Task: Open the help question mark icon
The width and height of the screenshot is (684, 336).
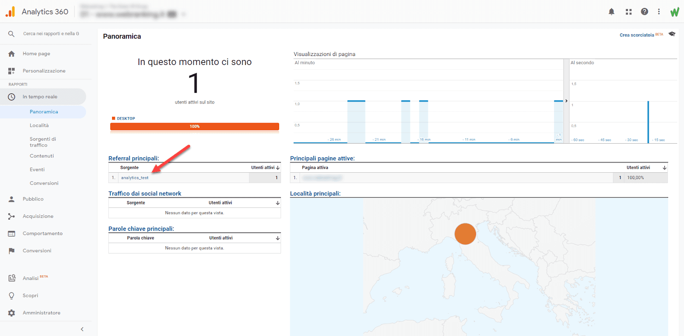Action: [x=644, y=12]
